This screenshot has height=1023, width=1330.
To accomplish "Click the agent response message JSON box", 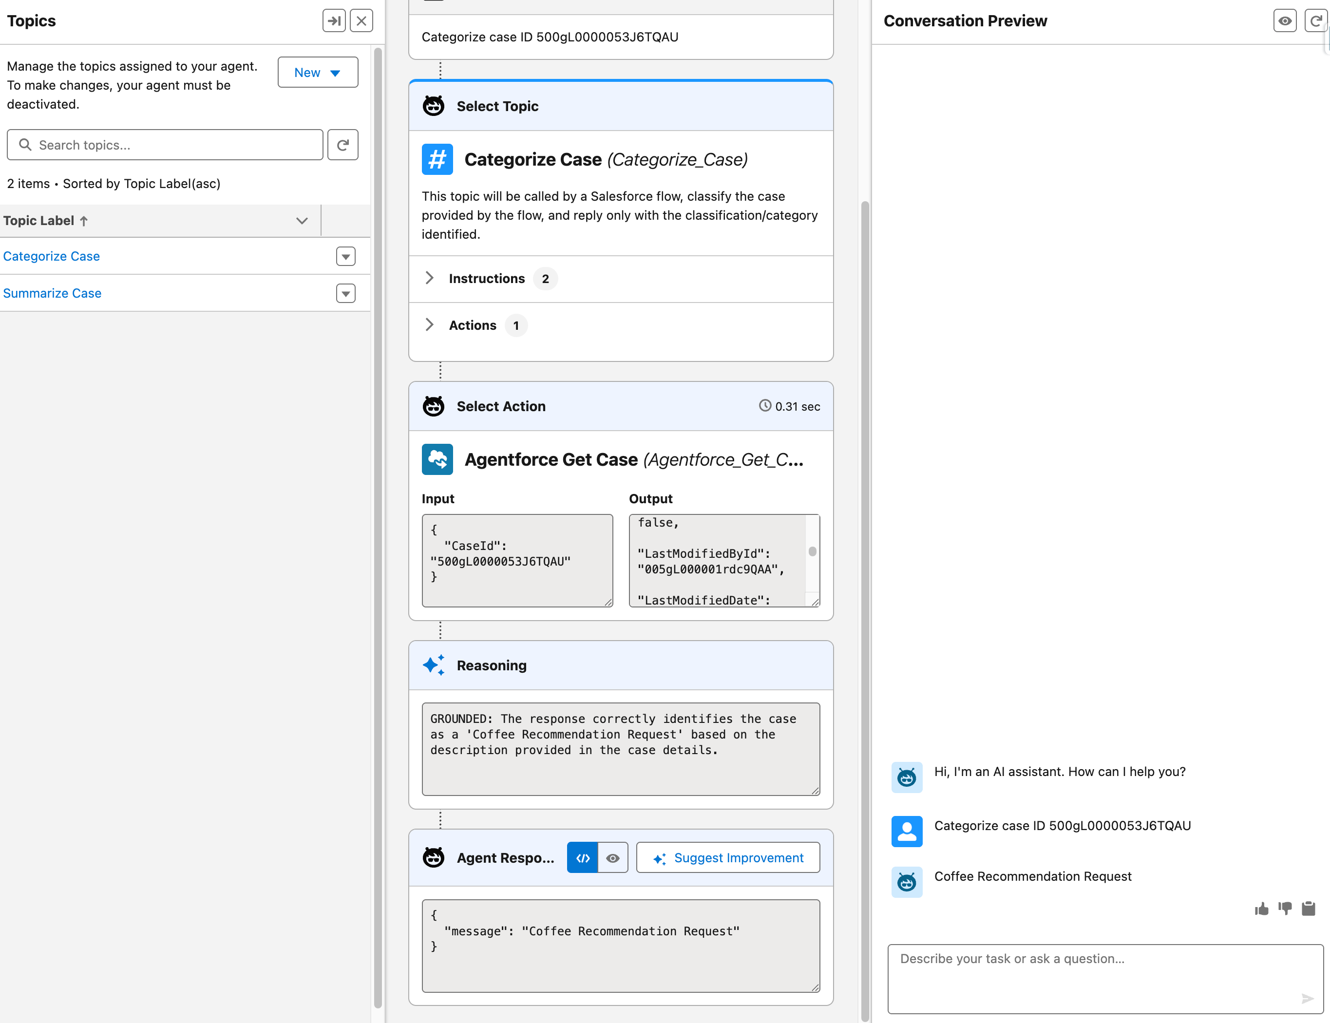I will (621, 946).
